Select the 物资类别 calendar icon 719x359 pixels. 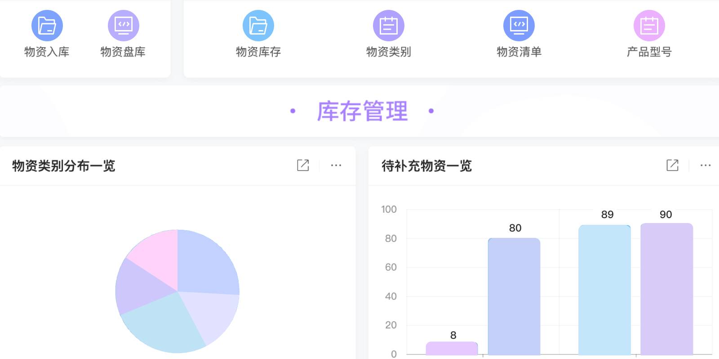tap(389, 26)
